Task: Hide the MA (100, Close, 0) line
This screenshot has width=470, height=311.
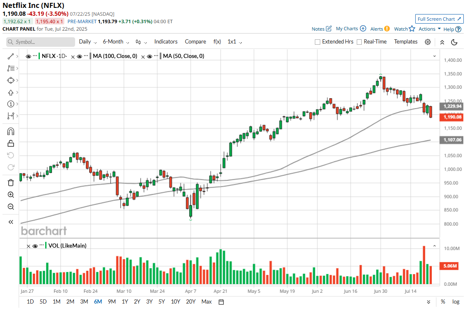Action: (79, 56)
